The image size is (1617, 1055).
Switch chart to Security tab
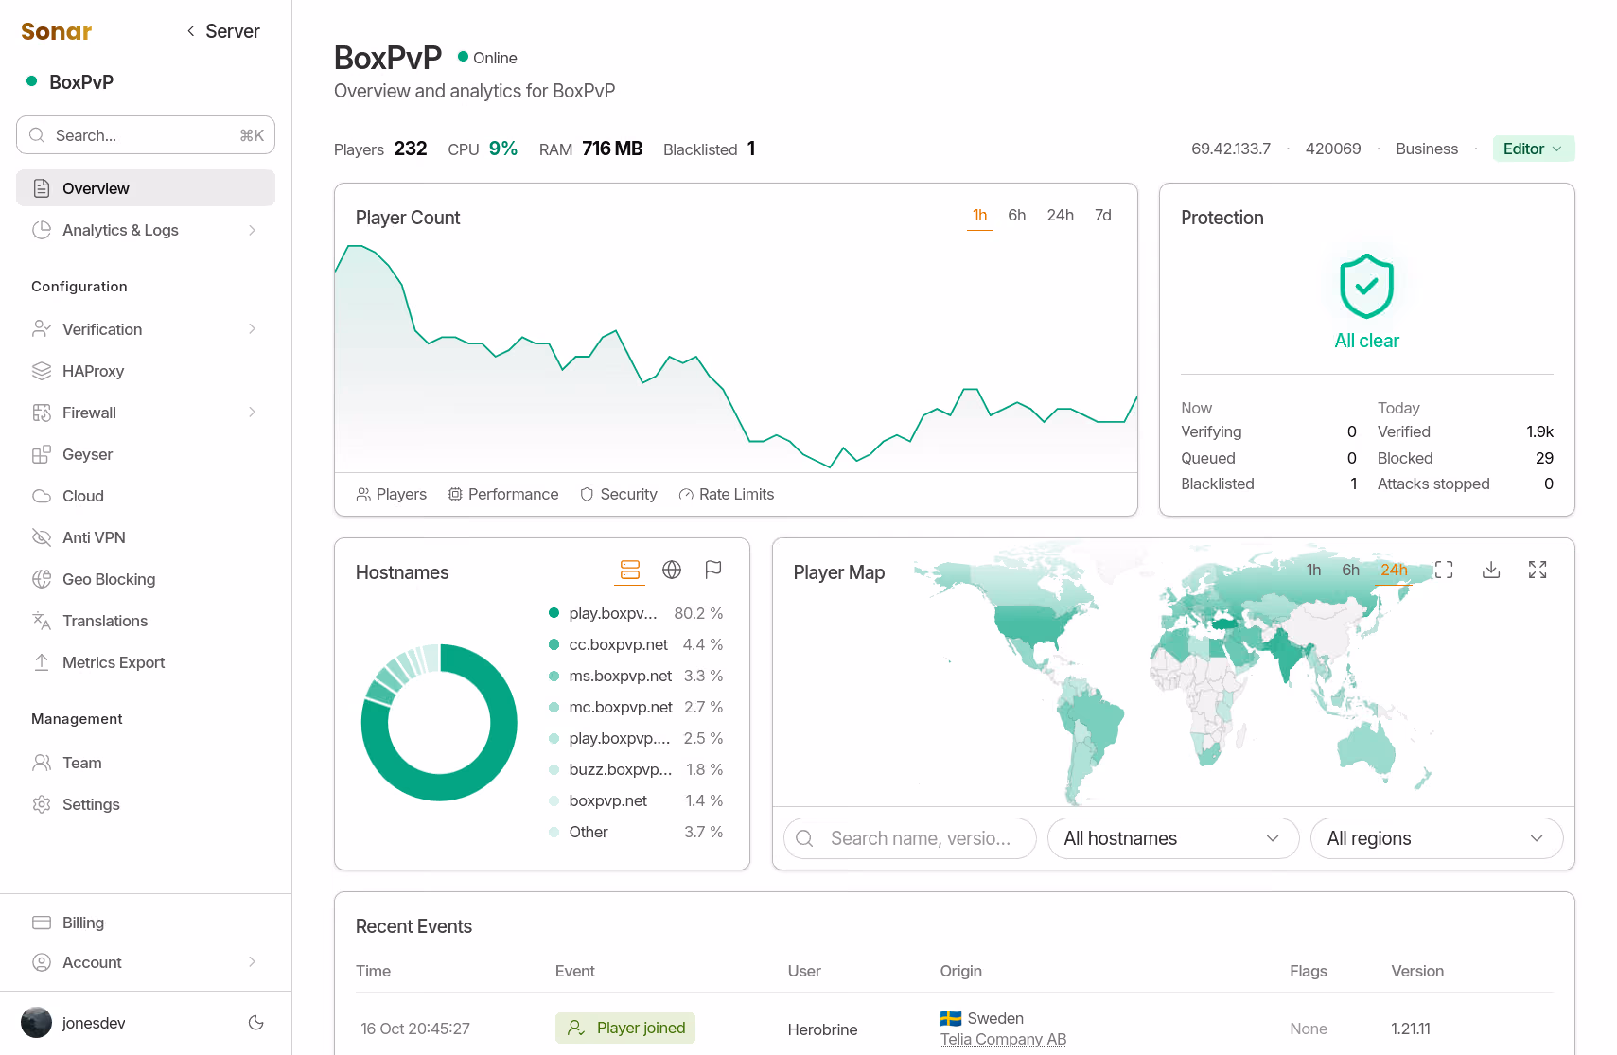coord(619,494)
